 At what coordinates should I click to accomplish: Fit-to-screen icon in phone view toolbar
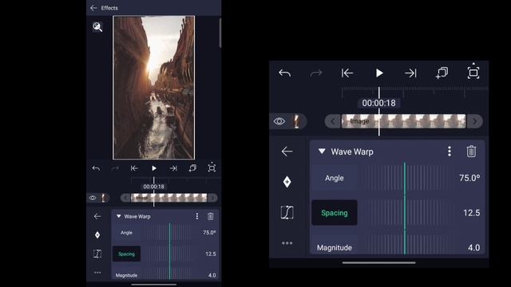click(212, 167)
